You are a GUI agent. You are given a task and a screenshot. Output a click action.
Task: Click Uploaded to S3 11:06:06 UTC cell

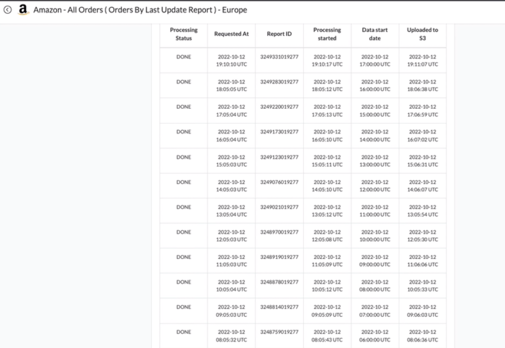422,261
